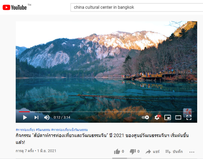Screen dimensions: 203x159
Task: Share the video using แชร์
Action: click(x=153, y=152)
